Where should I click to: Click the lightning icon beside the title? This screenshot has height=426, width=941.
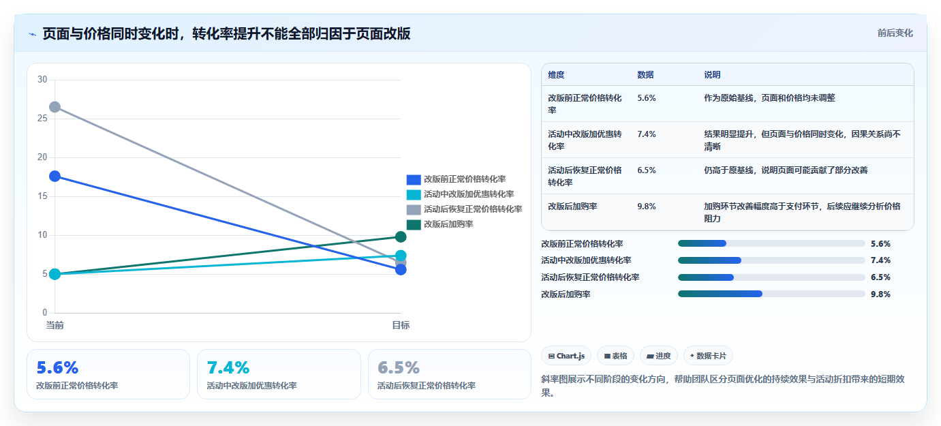[x=33, y=34]
